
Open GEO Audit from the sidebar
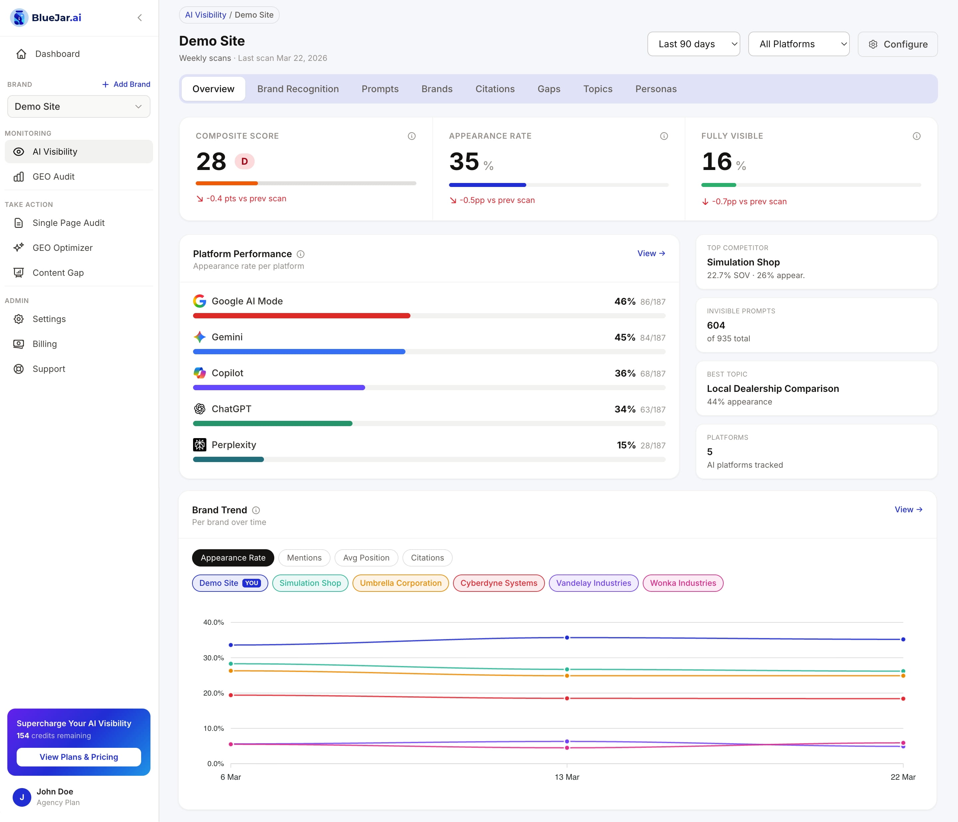point(53,176)
